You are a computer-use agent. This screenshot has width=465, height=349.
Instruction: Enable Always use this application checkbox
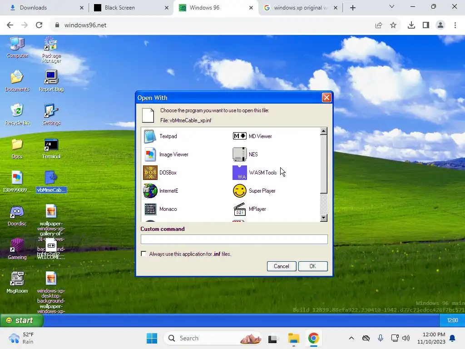143,254
